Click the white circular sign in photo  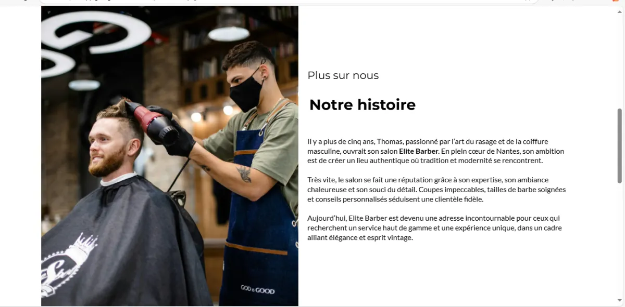97,32
